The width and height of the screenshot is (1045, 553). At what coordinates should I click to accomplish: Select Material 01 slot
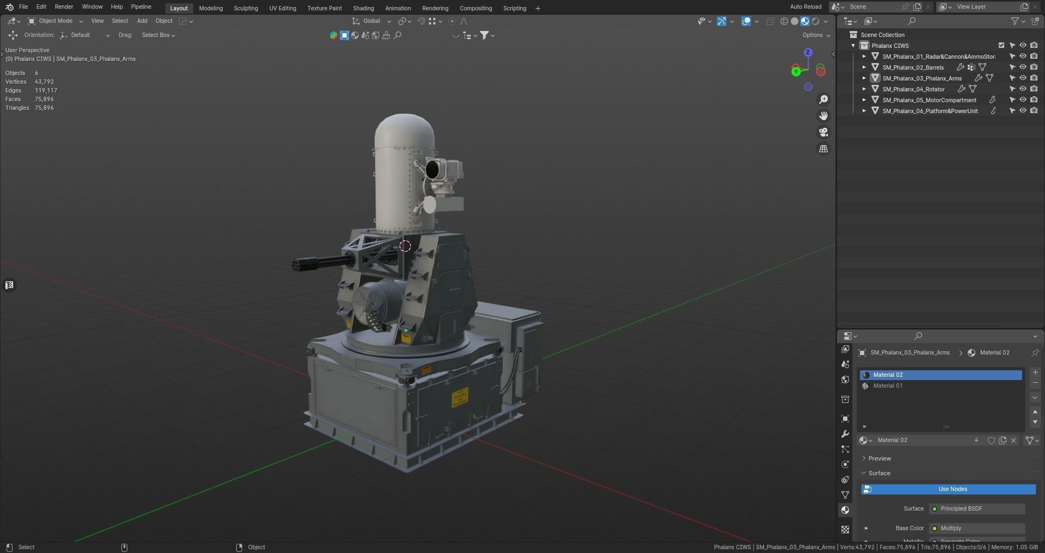pos(941,386)
